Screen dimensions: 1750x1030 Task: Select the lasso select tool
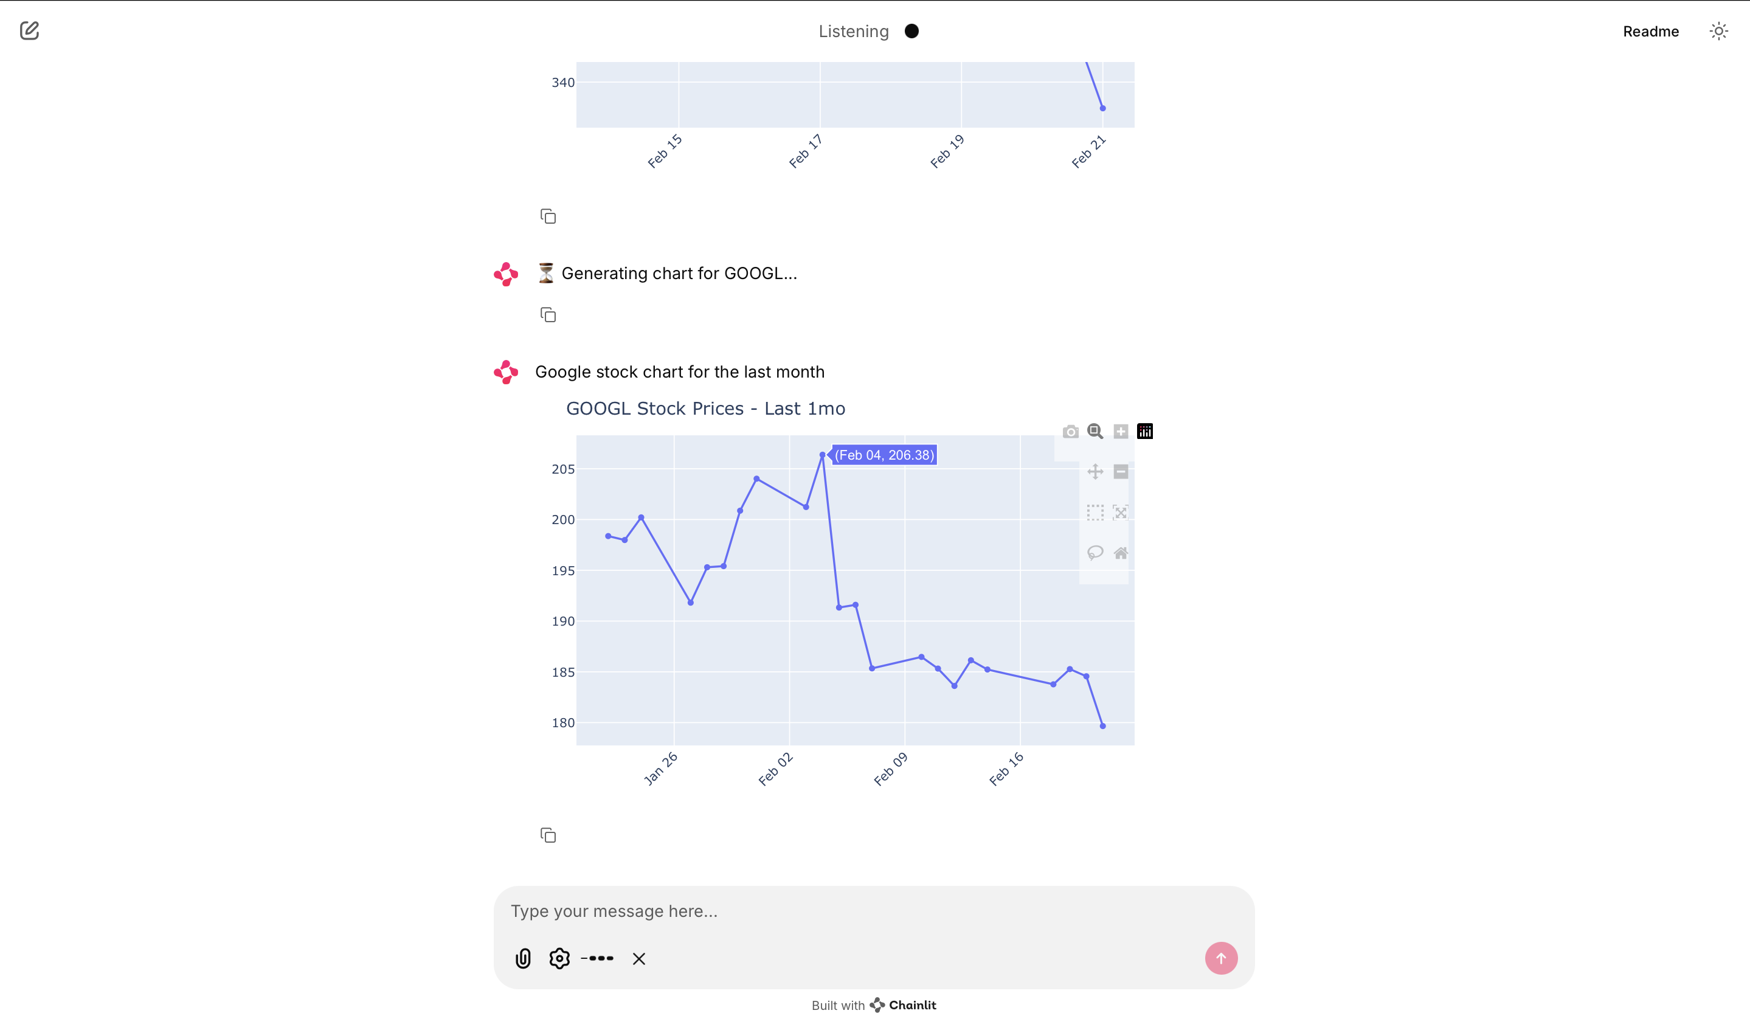(1095, 553)
